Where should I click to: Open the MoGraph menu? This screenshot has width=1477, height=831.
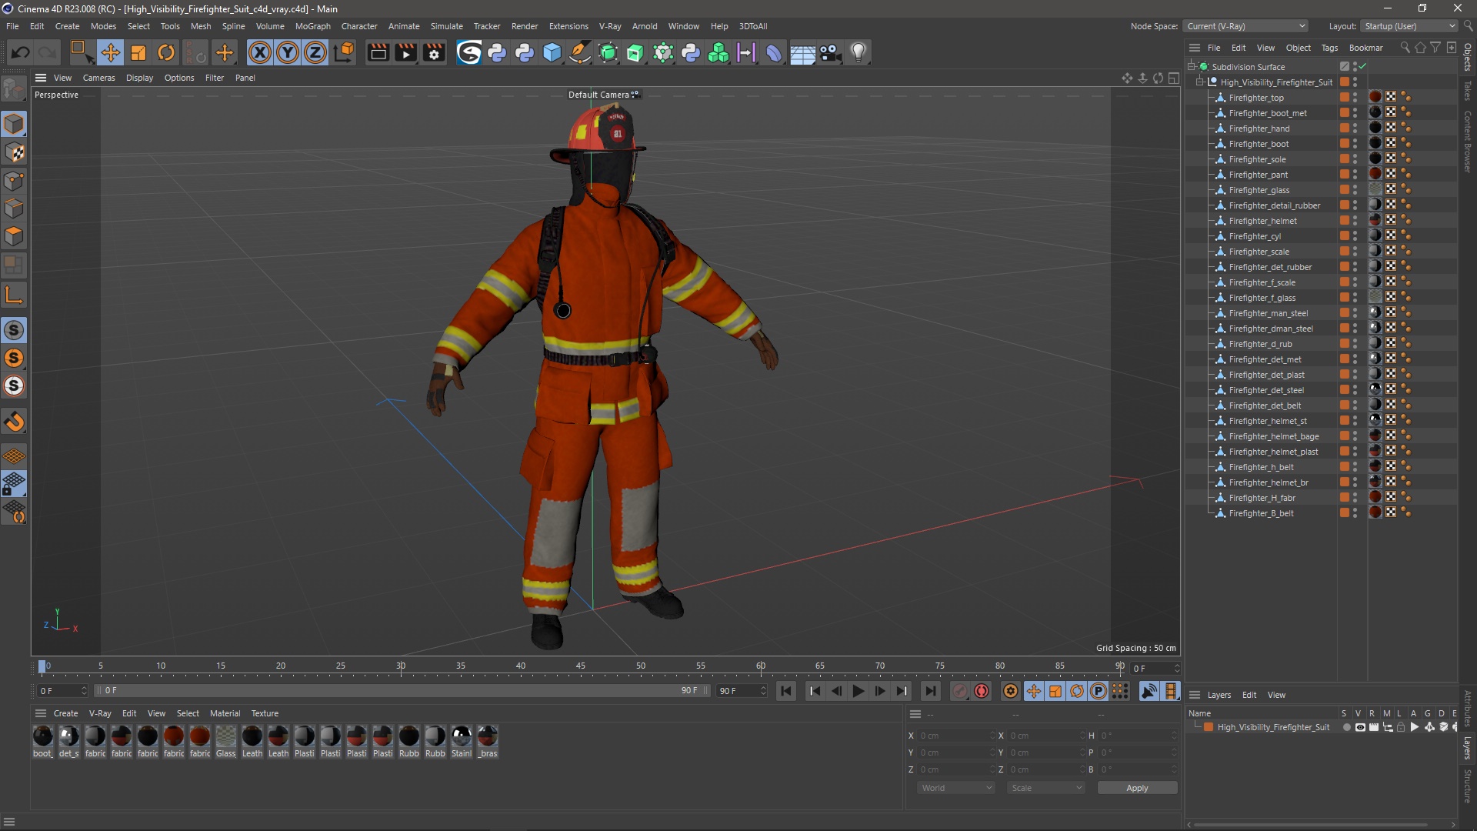click(x=312, y=26)
